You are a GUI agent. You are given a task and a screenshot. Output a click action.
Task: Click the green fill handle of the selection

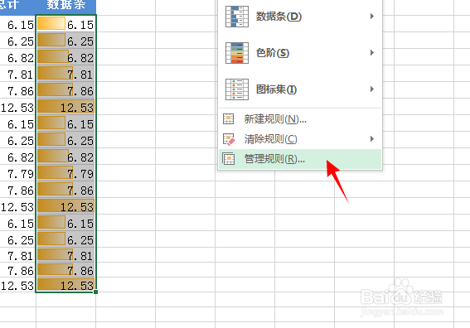tap(95, 292)
